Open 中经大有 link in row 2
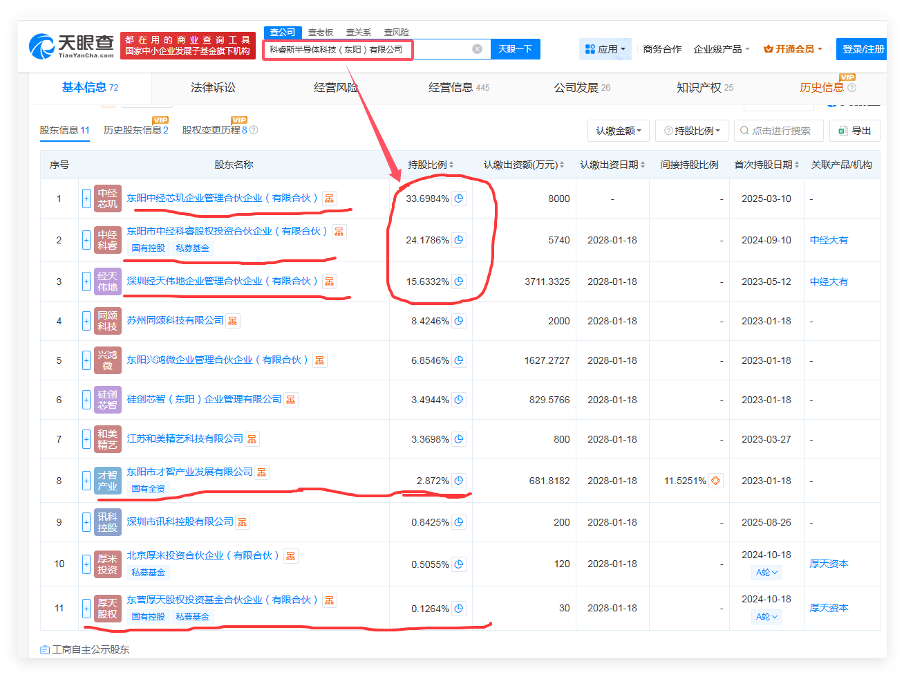 tap(829, 240)
